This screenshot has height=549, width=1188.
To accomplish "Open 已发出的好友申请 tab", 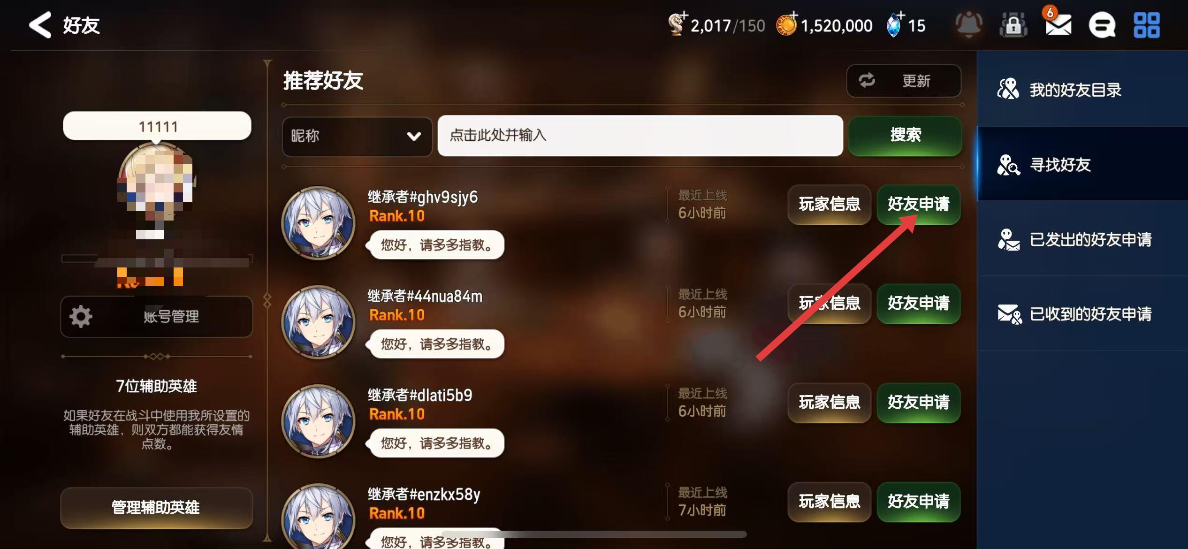I will [x=1082, y=239].
